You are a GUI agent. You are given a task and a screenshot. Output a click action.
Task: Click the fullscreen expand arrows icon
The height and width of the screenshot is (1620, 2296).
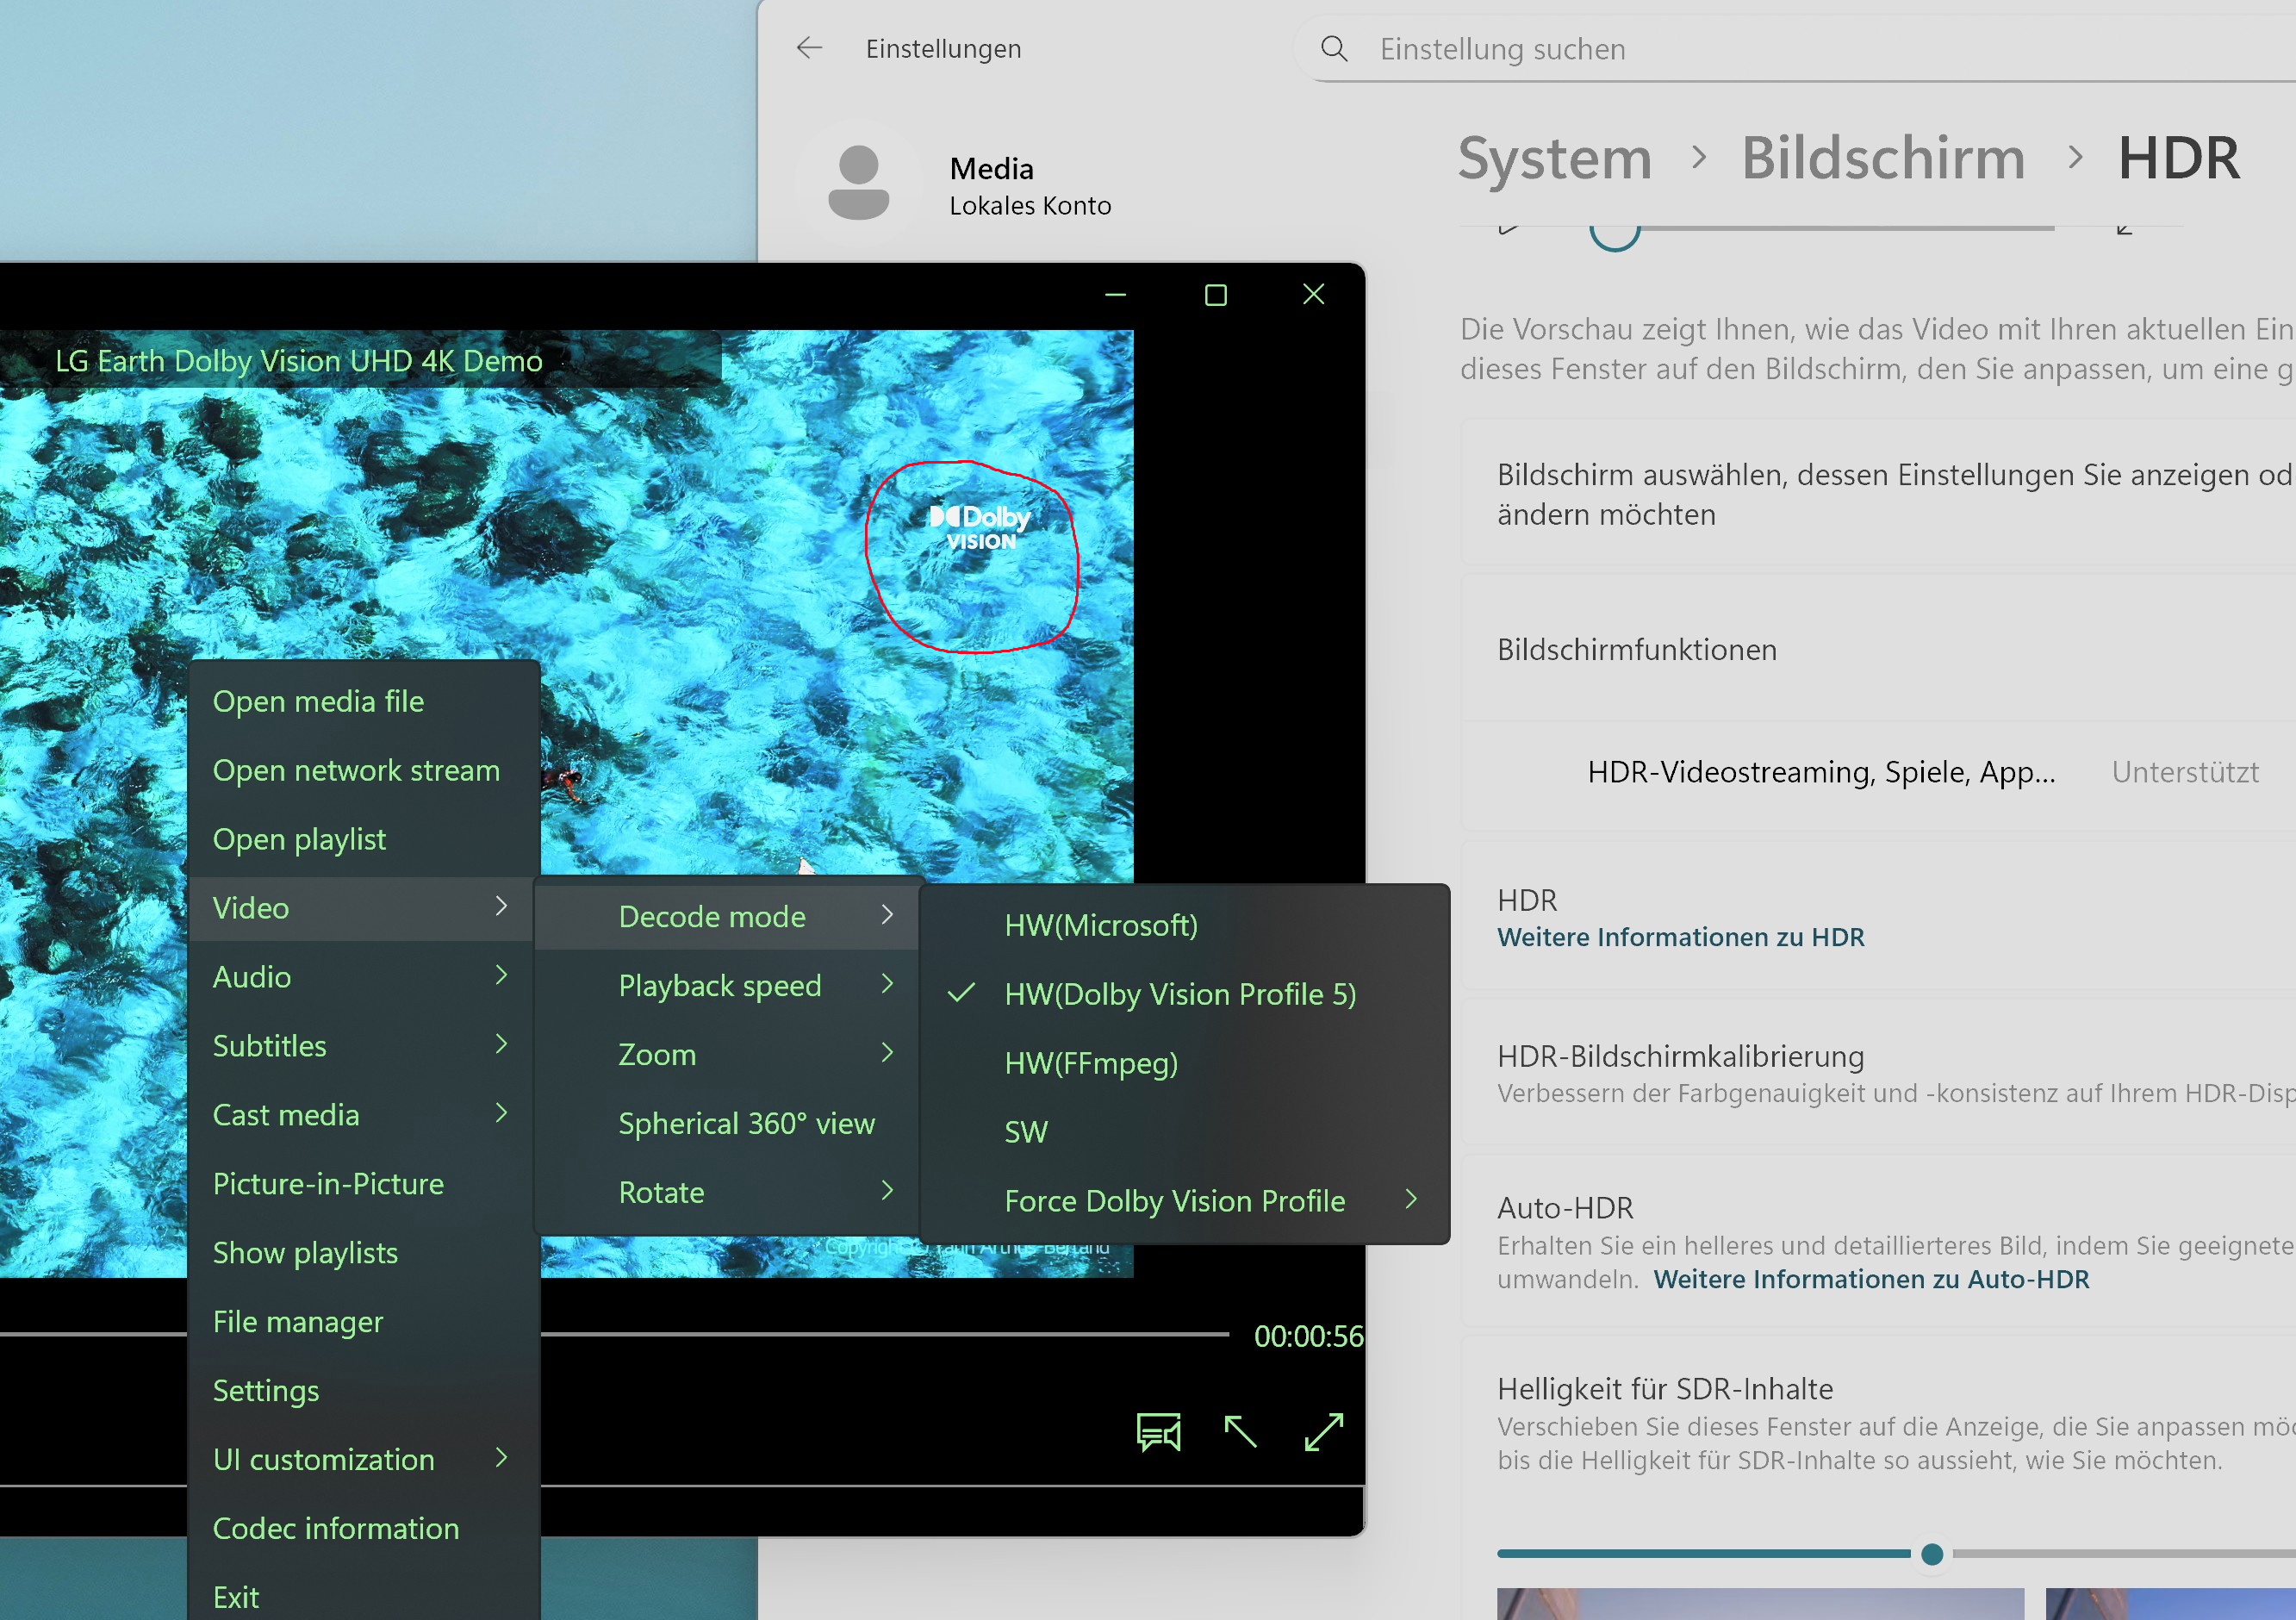pos(1323,1432)
